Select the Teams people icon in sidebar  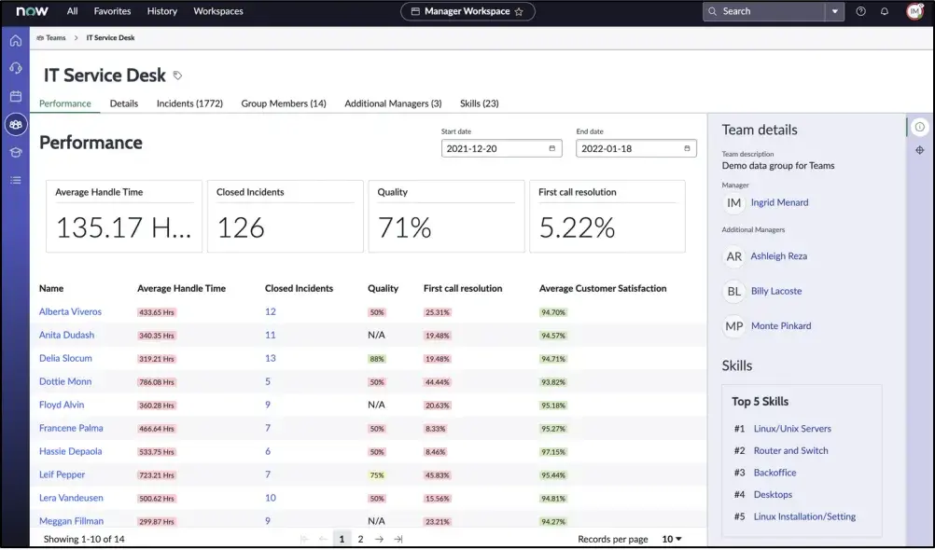(x=15, y=124)
